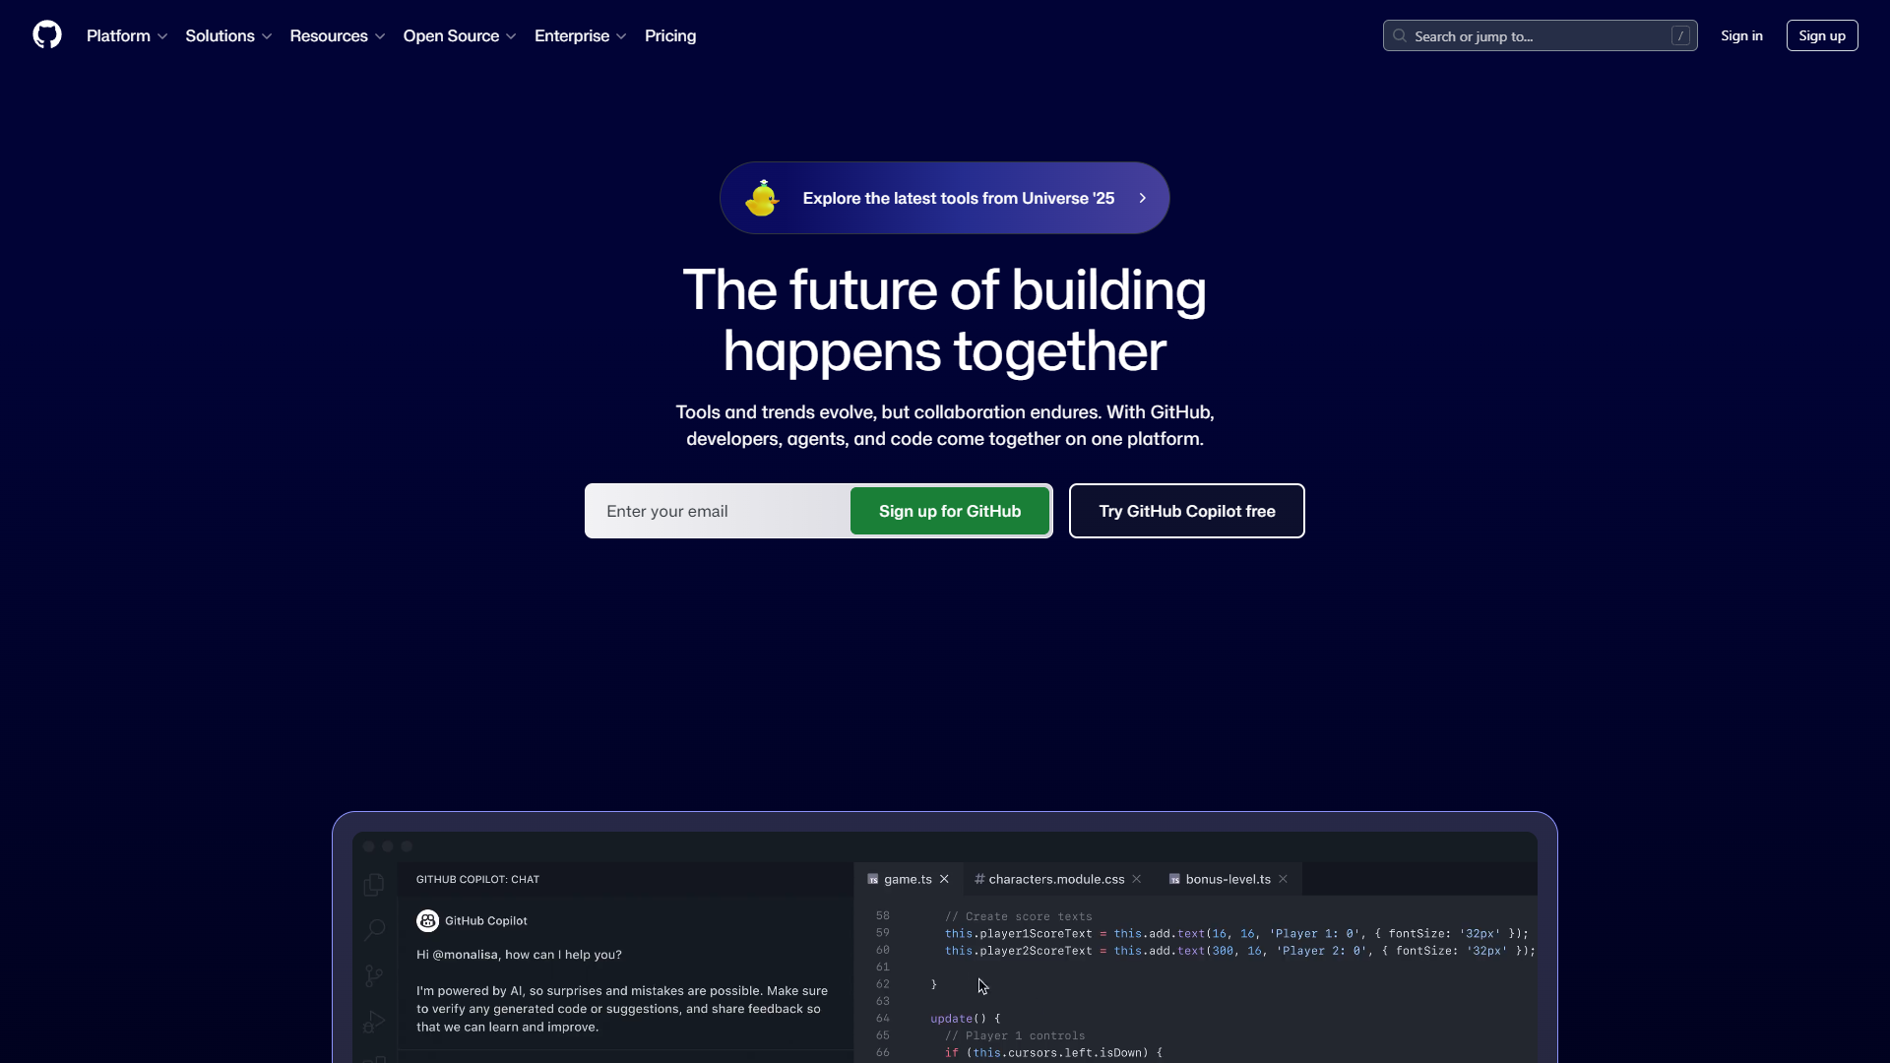Click the rubber duck icon in the banner

coord(763,198)
